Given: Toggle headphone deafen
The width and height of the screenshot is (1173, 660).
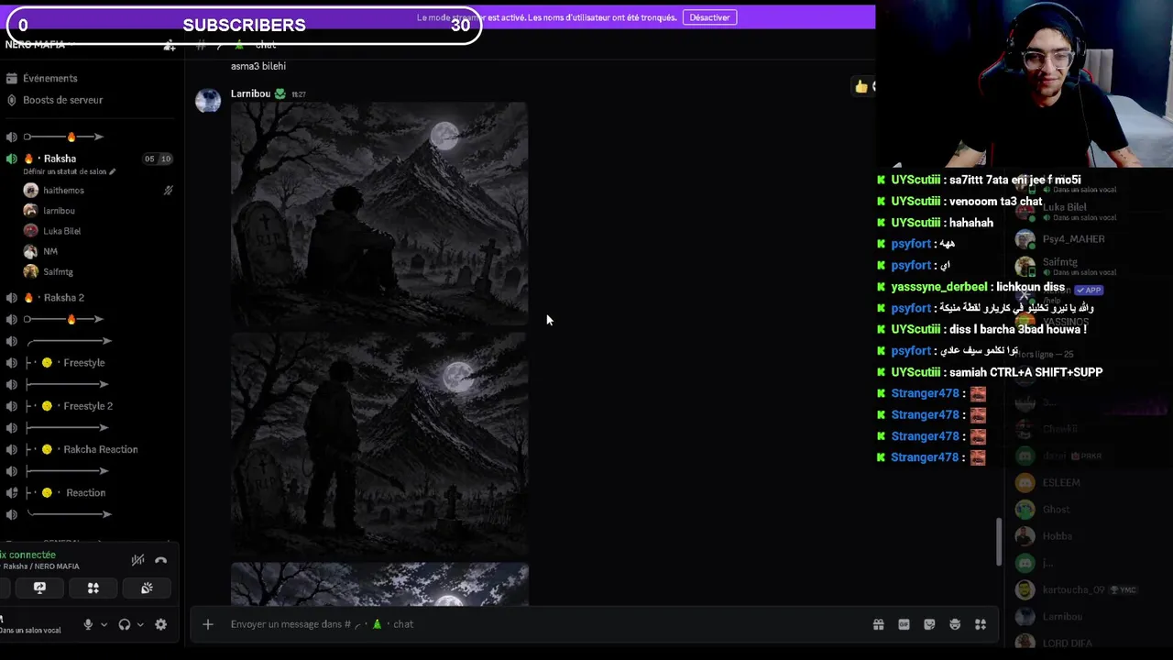Looking at the screenshot, I should [125, 624].
